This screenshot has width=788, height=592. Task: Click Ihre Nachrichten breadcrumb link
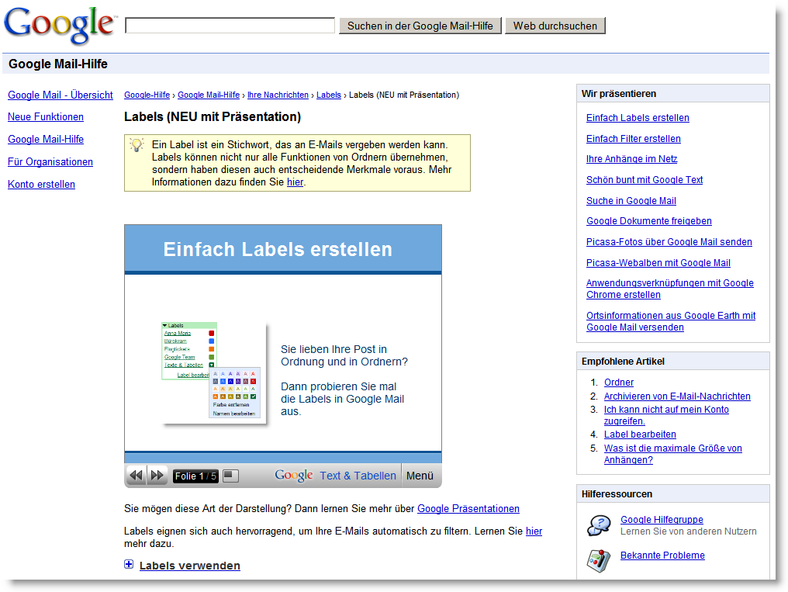pyautogui.click(x=278, y=95)
